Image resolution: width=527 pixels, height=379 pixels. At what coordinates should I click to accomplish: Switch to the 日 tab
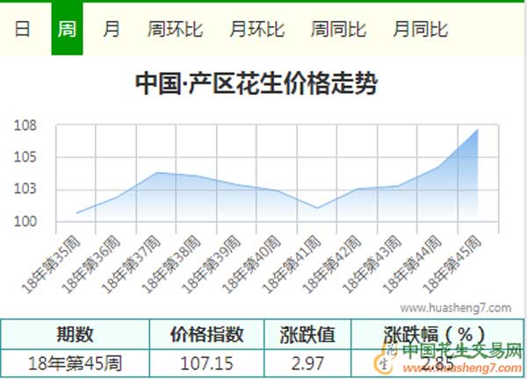click(22, 29)
